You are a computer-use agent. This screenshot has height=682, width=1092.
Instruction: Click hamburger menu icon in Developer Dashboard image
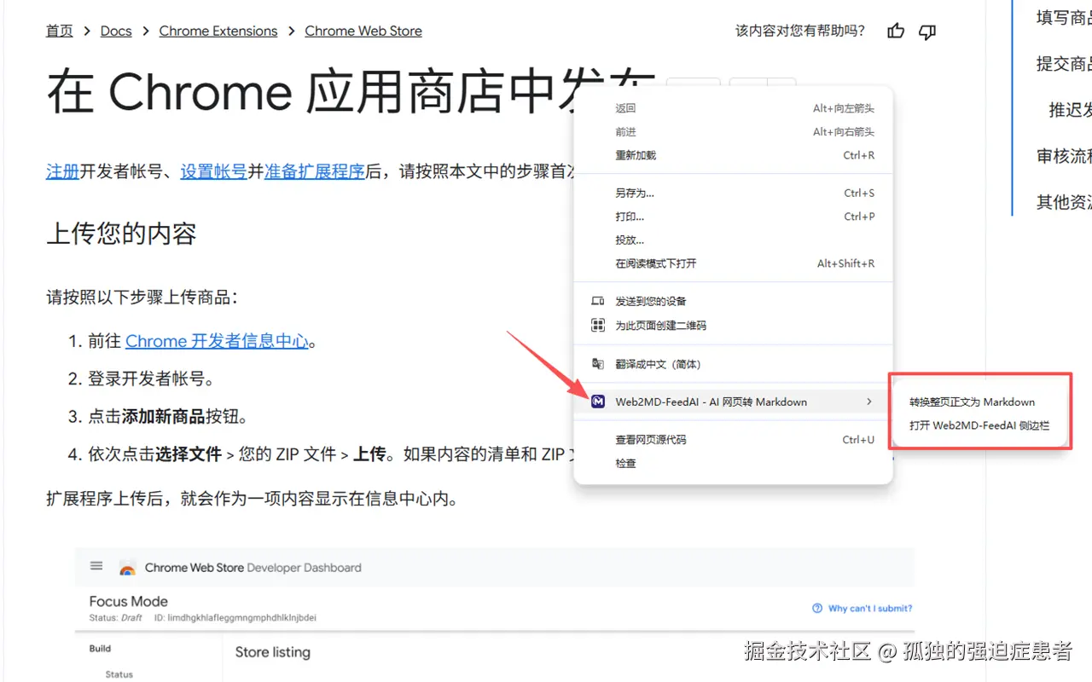coord(96,566)
